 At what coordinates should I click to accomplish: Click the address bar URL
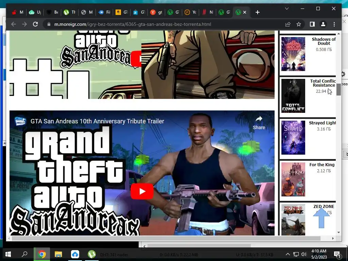pos(133,24)
